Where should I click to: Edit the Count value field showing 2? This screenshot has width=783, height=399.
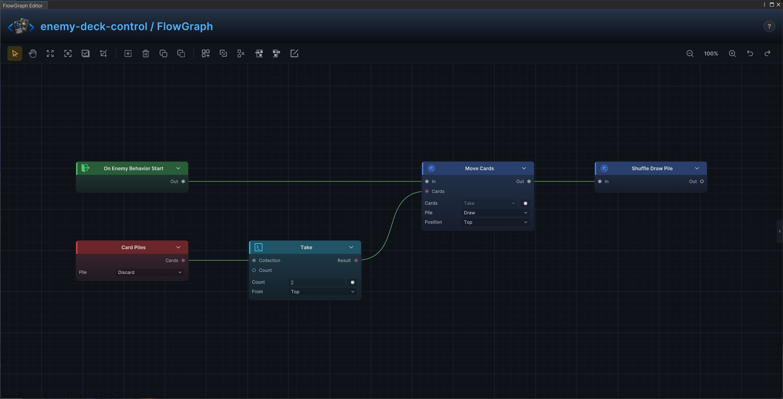(x=317, y=282)
